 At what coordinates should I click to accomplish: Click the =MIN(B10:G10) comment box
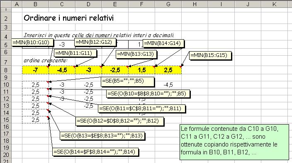(x=32, y=43)
